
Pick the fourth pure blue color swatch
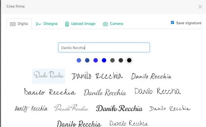104,60
